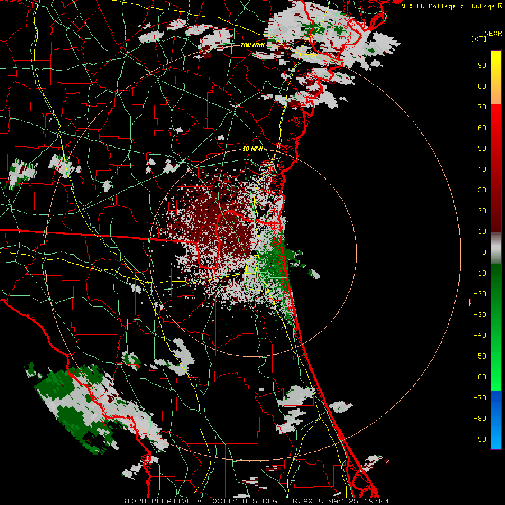Click the 80 value on velocity scale

point(482,86)
